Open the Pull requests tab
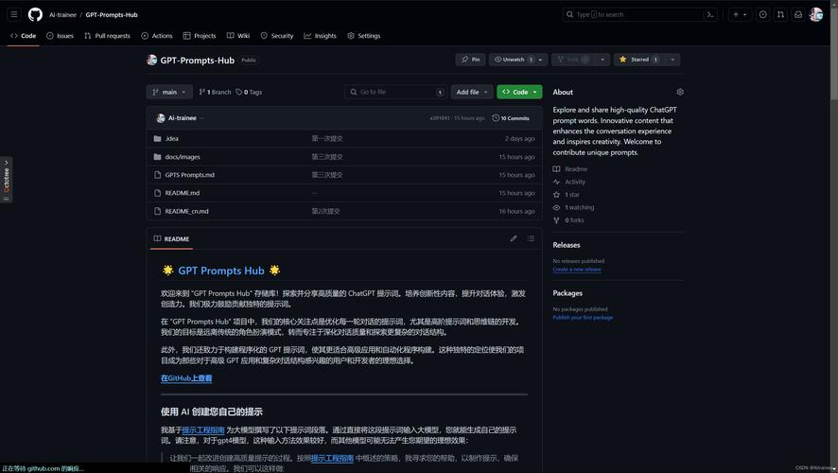Screen dimensions: 838x473 coord(107,36)
